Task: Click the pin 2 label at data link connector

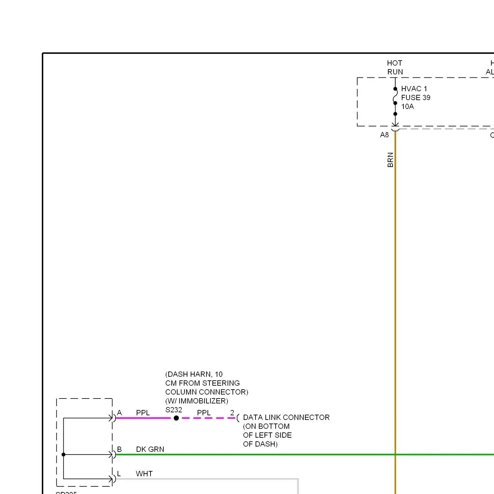Action: point(232,413)
